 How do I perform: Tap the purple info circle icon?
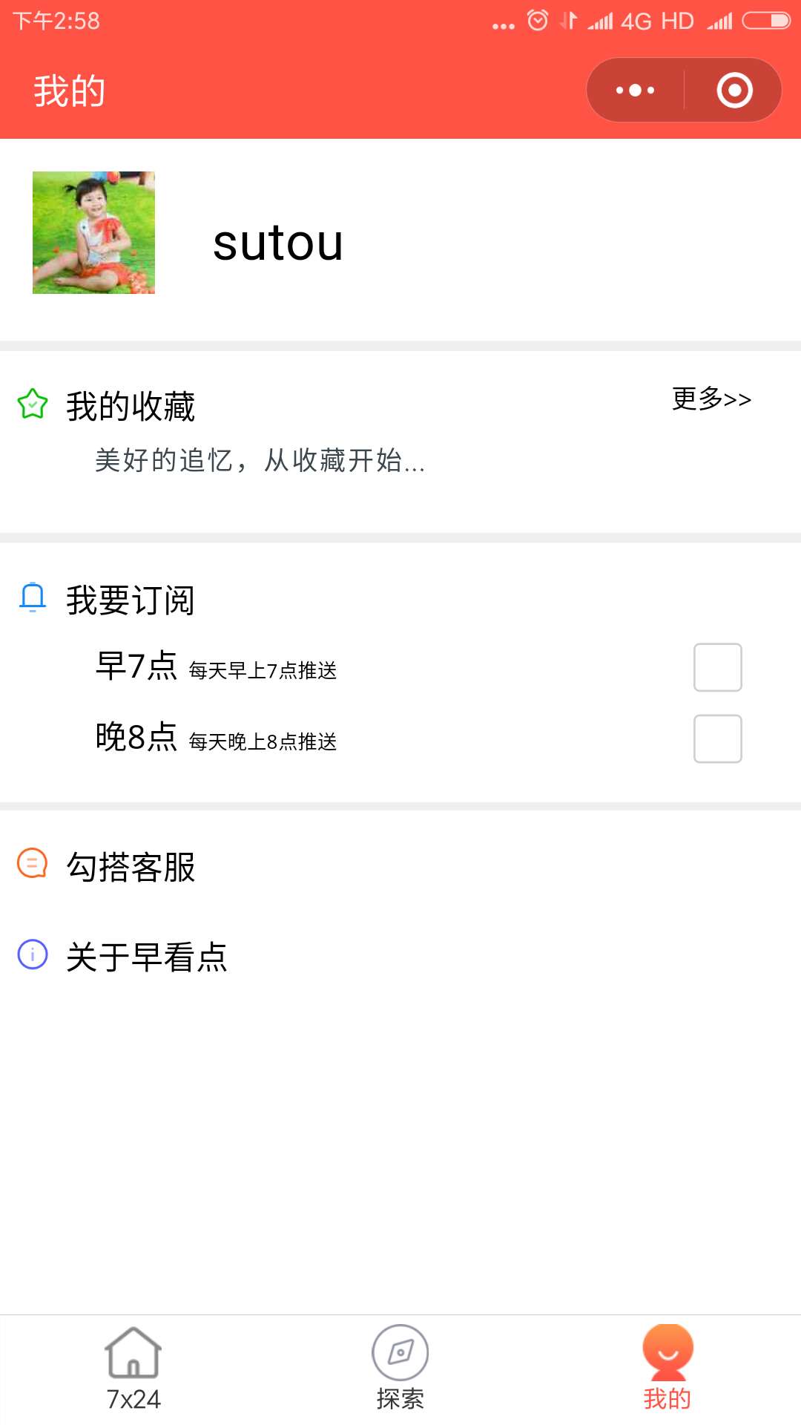33,954
